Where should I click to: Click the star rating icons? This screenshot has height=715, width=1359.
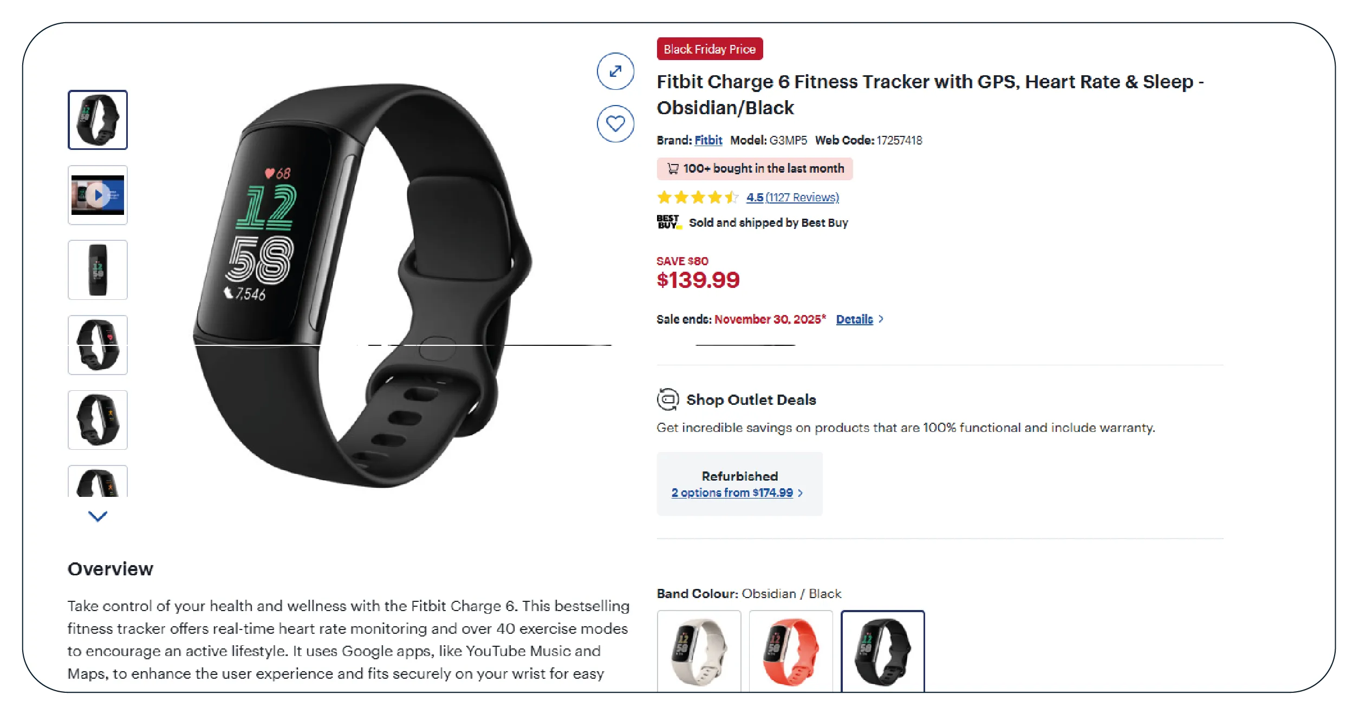[698, 197]
